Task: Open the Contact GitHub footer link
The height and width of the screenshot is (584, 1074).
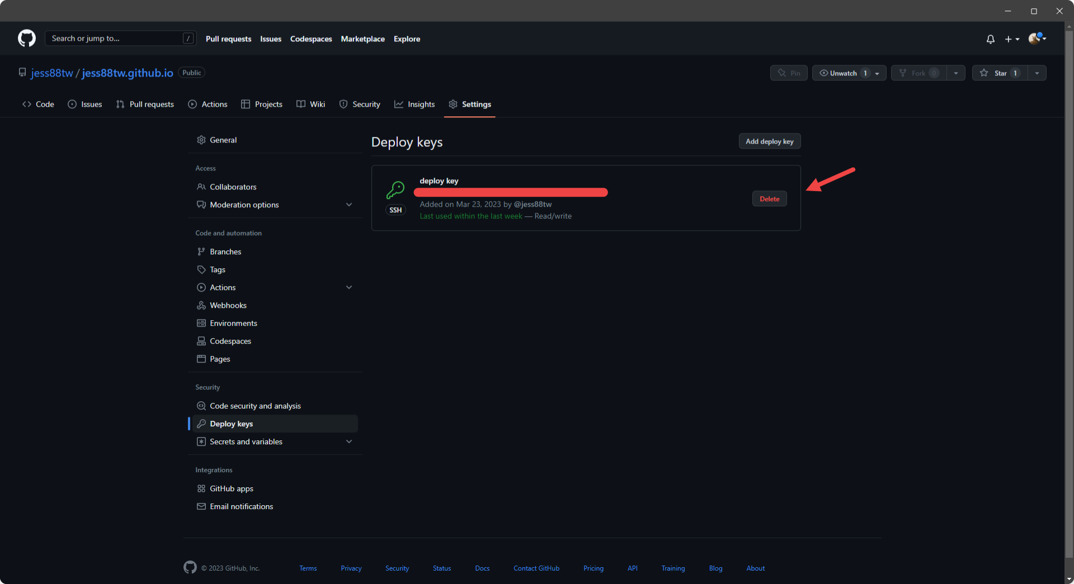Action: [536, 568]
